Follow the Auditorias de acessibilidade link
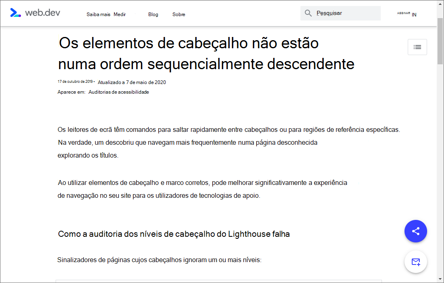The height and width of the screenshot is (283, 444). (x=118, y=92)
